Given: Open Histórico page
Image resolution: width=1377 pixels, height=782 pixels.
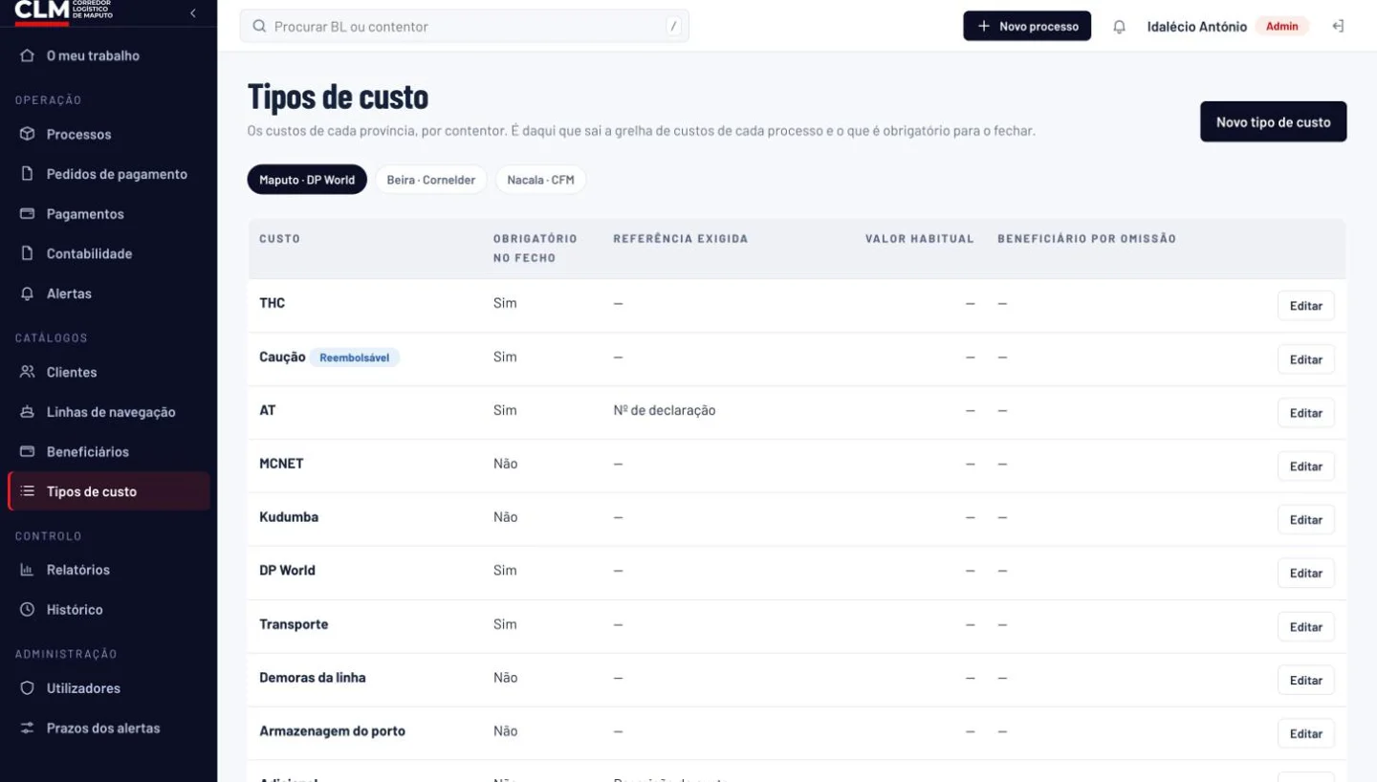Looking at the screenshot, I should 108,609.
